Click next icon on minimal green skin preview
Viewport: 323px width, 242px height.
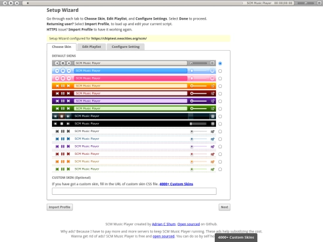(68, 169)
